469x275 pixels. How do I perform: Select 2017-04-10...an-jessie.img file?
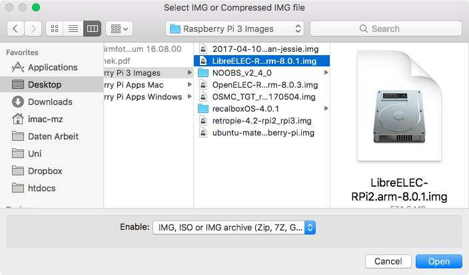point(262,49)
